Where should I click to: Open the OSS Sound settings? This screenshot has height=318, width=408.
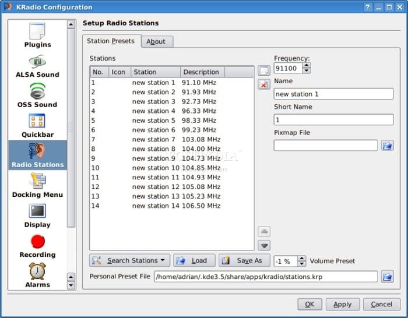point(37,95)
